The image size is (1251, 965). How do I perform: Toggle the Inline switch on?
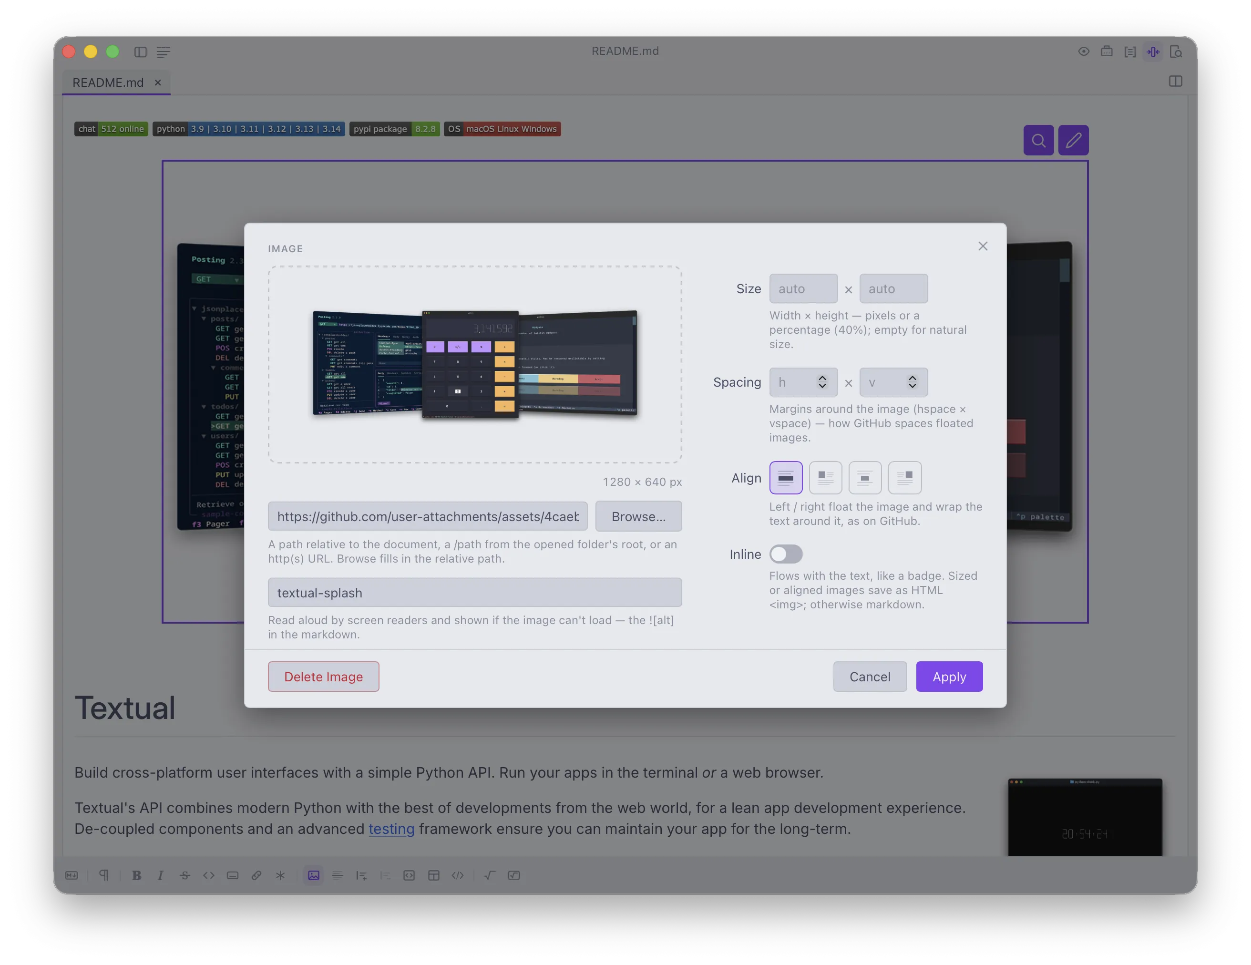coord(786,554)
